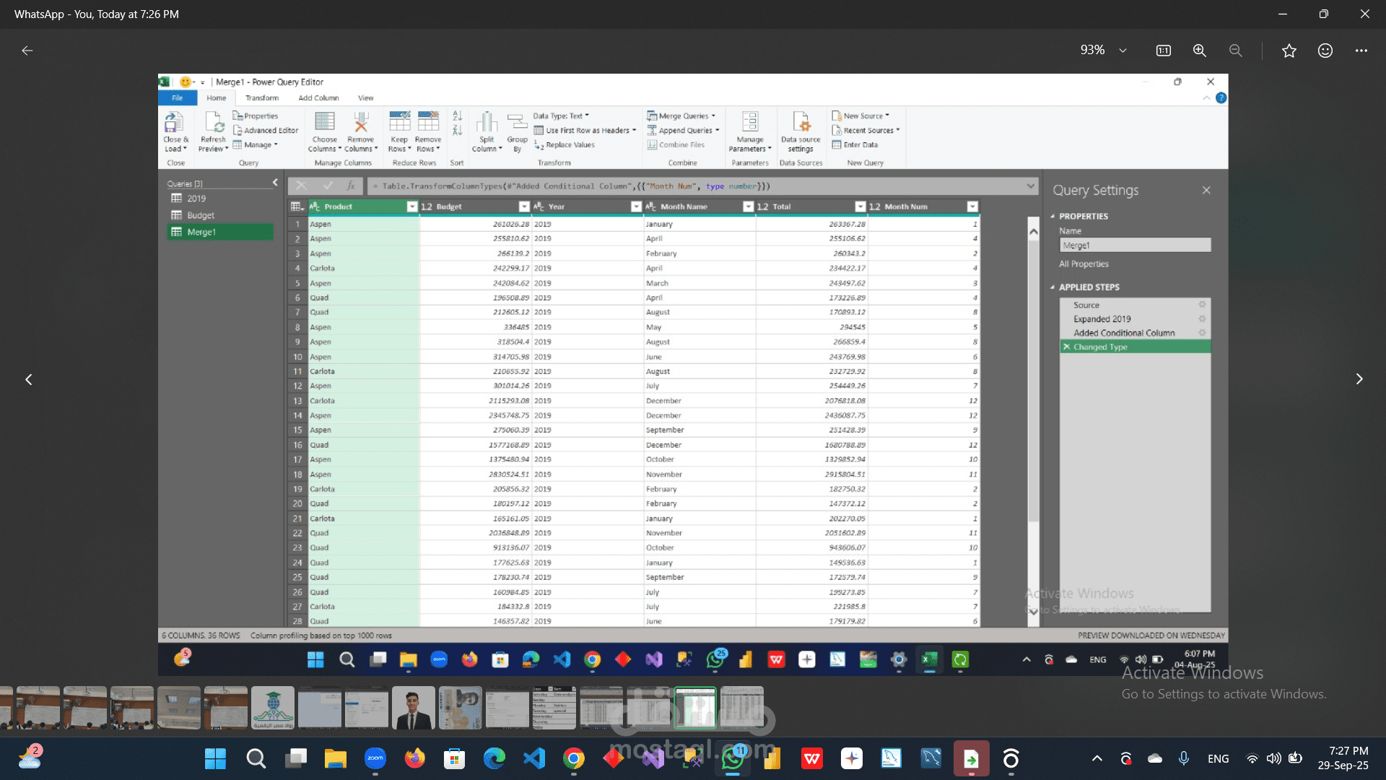
Task: Select the green globe logo thumbnail
Action: pos(273,708)
